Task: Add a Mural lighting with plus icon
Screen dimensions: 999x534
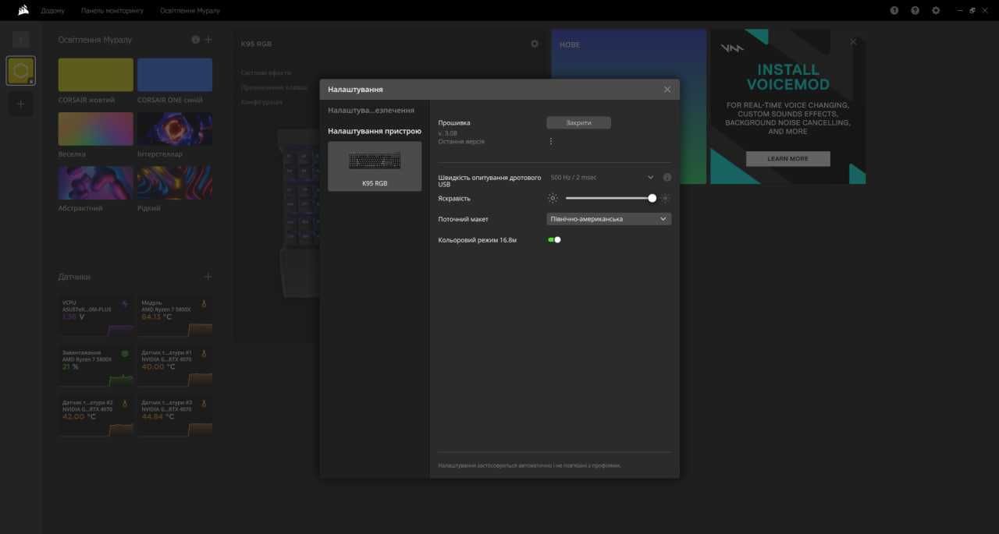Action: 208,39
